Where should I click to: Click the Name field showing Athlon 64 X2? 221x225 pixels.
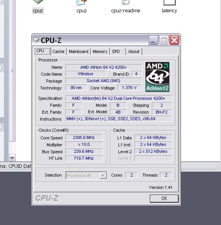coord(103,67)
